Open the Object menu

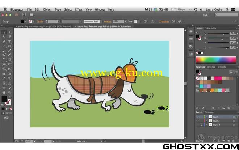47,9
